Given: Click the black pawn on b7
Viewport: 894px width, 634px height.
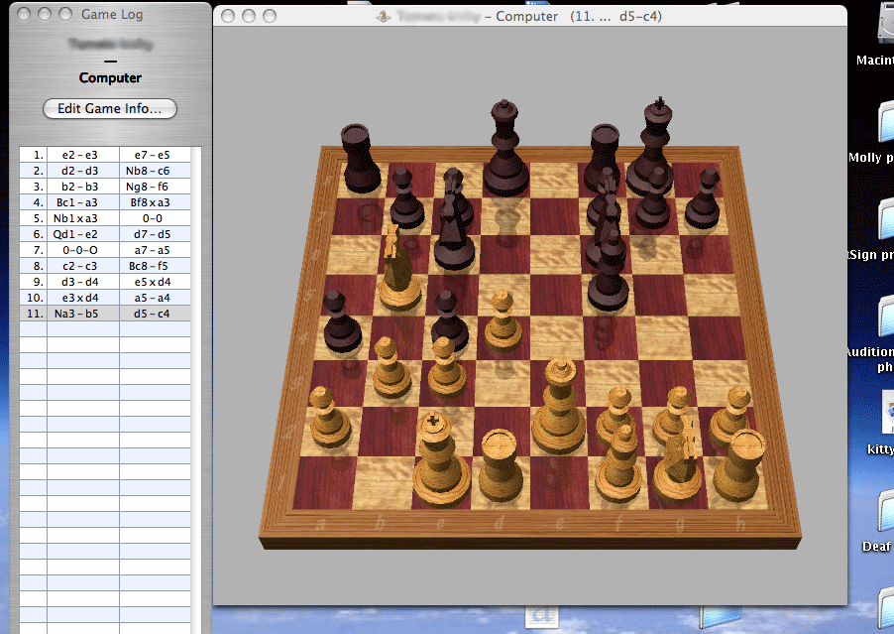Looking at the screenshot, I should 406,198.
